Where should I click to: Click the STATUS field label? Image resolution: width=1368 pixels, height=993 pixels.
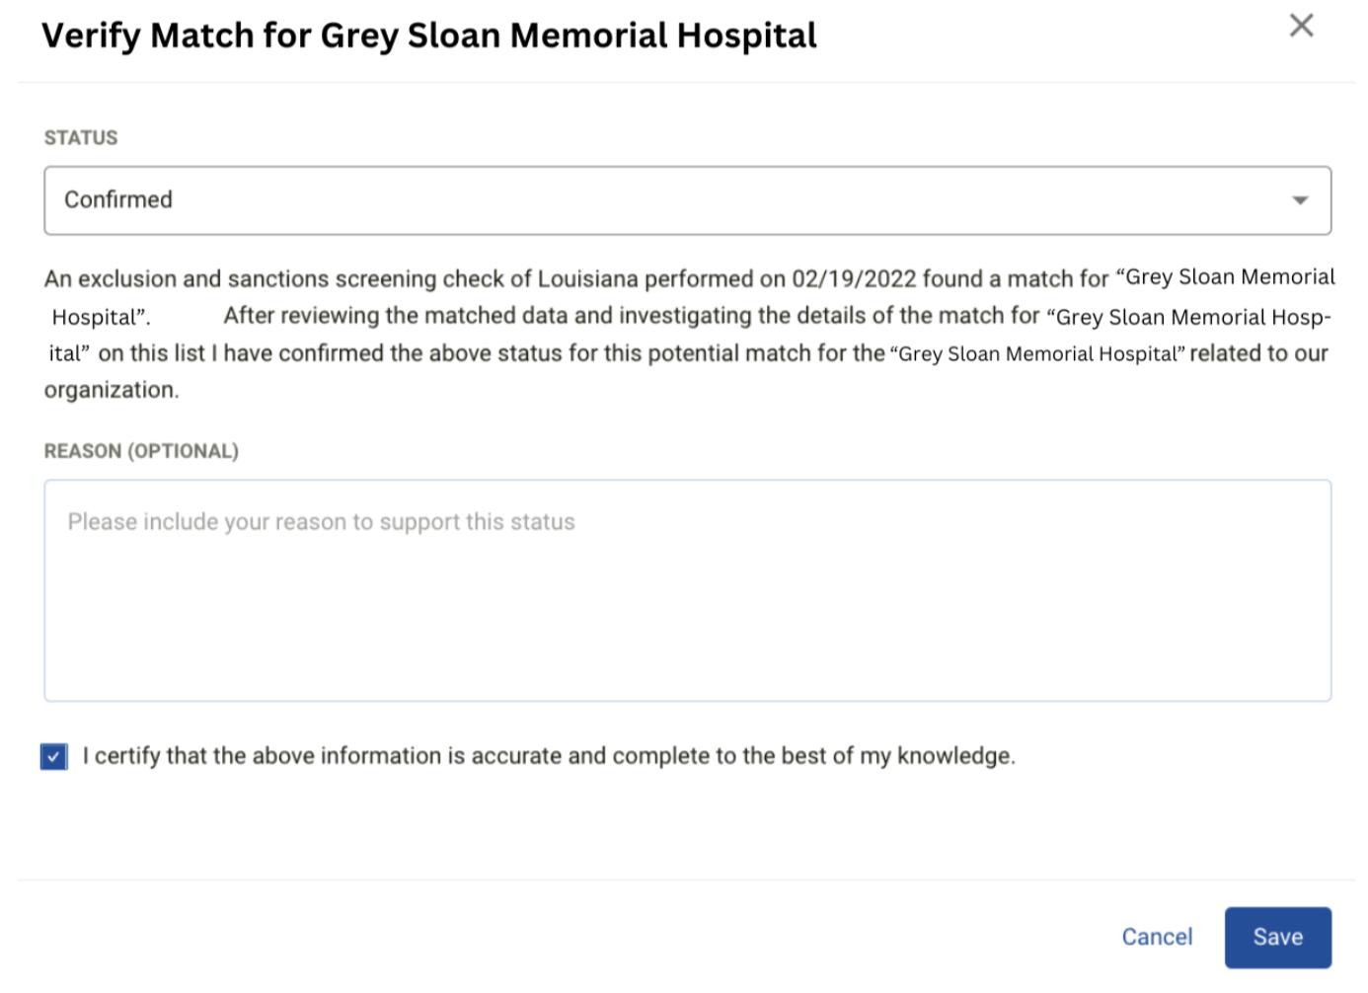(x=81, y=137)
